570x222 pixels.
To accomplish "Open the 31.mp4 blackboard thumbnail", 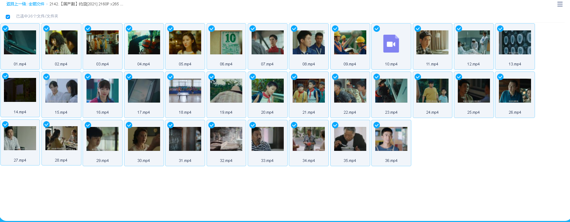I will [185, 139].
